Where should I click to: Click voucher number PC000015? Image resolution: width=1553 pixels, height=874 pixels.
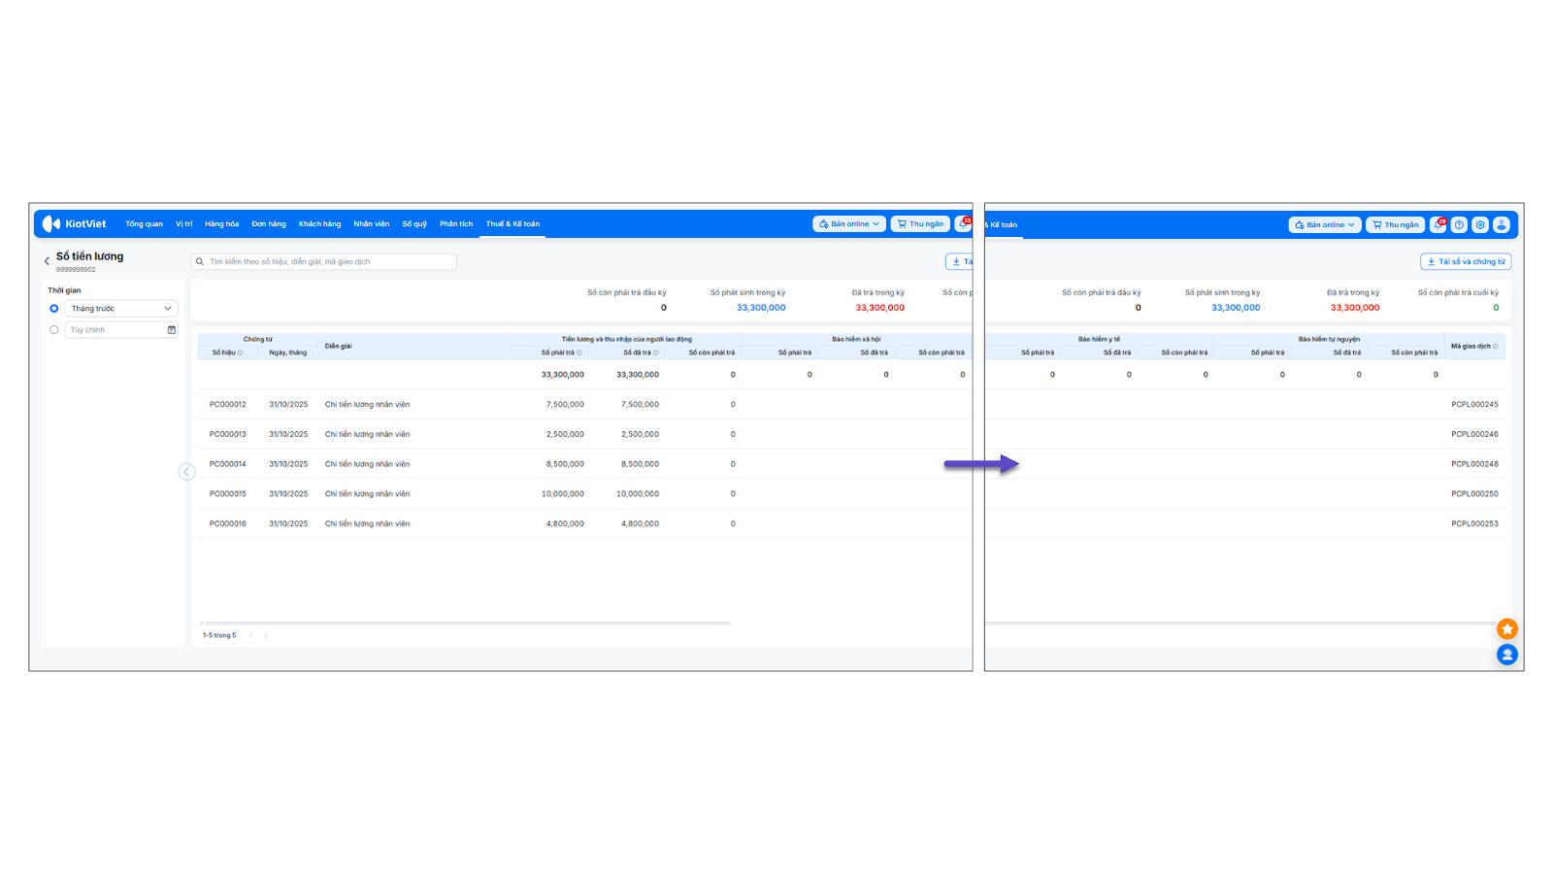pyautogui.click(x=228, y=494)
